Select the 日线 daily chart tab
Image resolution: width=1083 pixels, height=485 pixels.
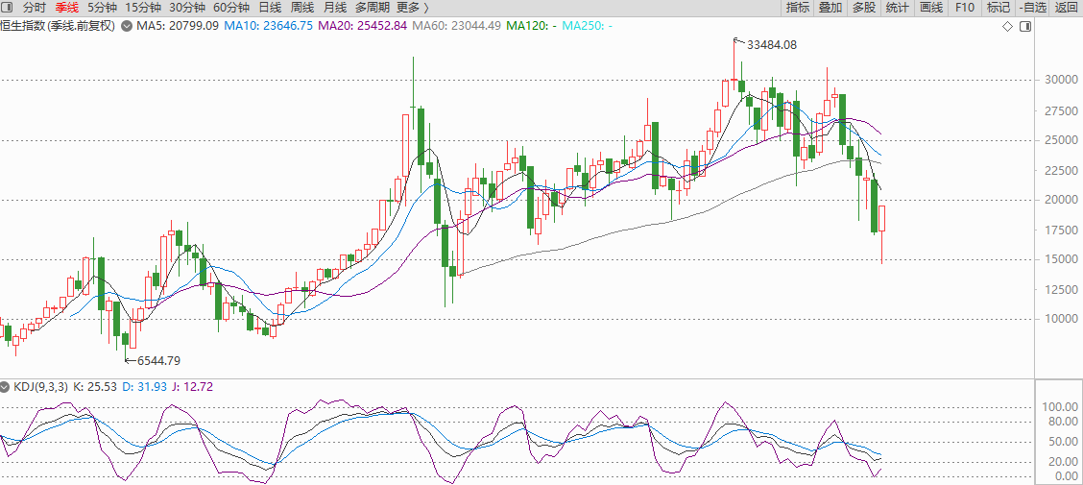(x=270, y=8)
